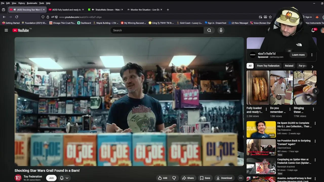The height and width of the screenshot is (182, 324).
Task: Bookmark this page with the star
Action: point(270,17)
